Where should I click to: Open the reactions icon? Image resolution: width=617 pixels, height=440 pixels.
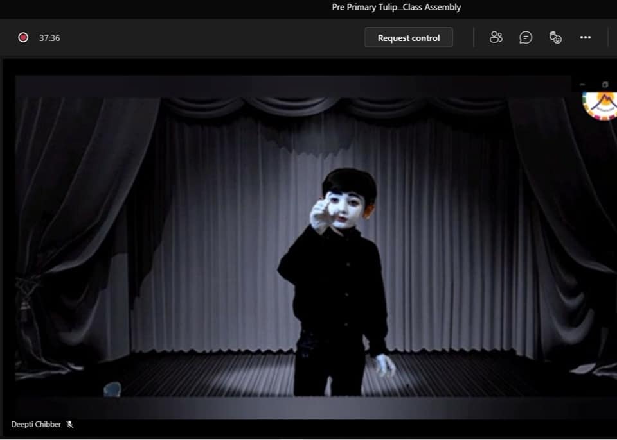555,37
